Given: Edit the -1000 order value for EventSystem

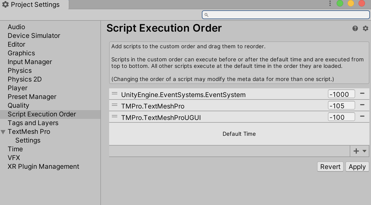Looking at the screenshot, I should [x=341, y=94].
